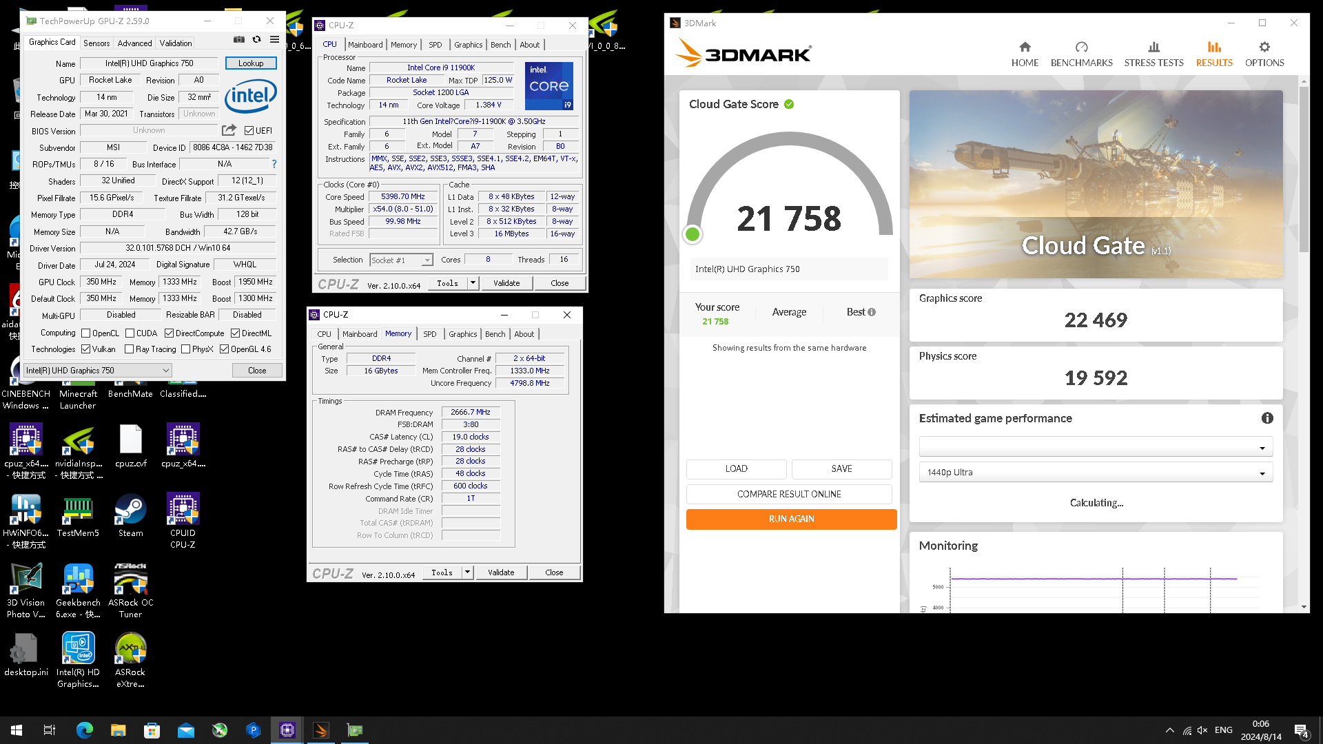Open the notification center icon

click(1301, 730)
